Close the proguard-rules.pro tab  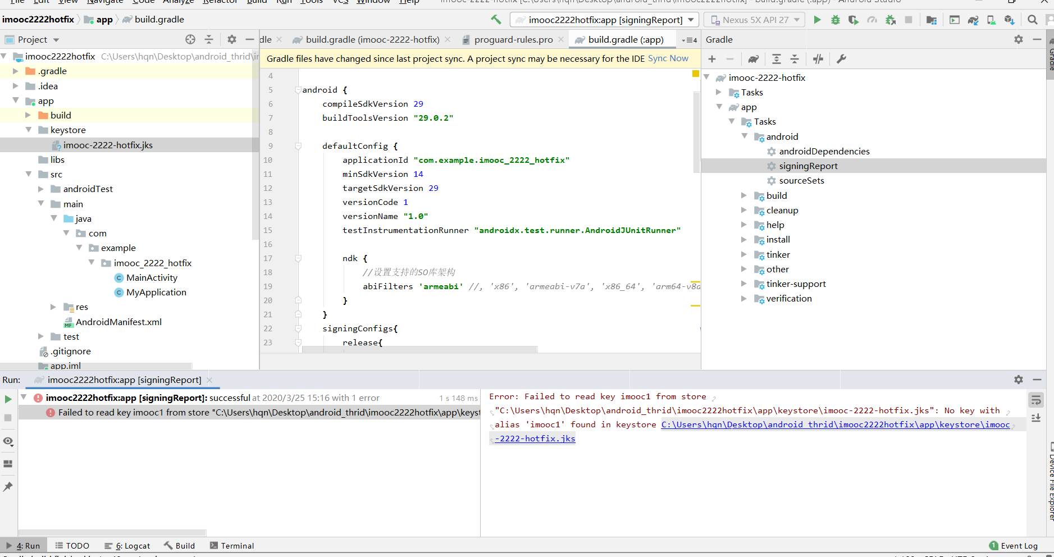tap(561, 39)
